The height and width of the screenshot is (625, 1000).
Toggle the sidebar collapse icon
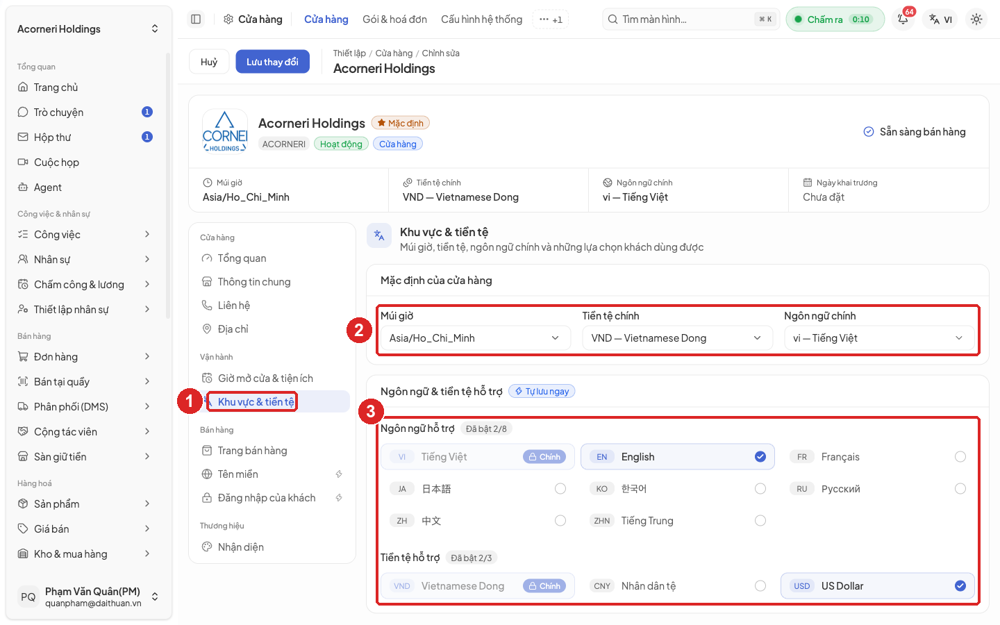coord(196,19)
